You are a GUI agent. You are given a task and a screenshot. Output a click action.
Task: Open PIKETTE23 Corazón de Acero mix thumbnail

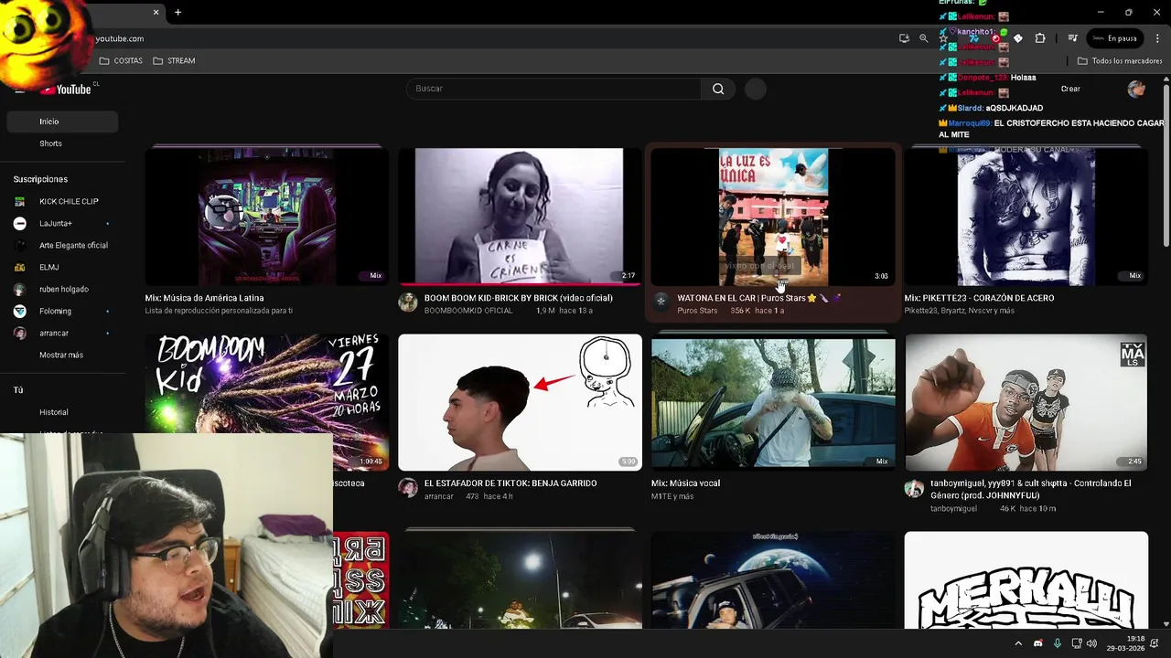click(x=1026, y=217)
